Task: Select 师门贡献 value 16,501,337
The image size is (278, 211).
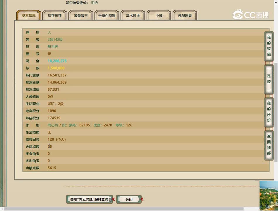Action: coord(57,75)
